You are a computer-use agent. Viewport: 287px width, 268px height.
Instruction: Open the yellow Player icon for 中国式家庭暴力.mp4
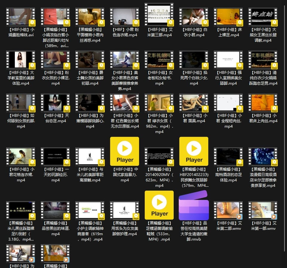124,151
